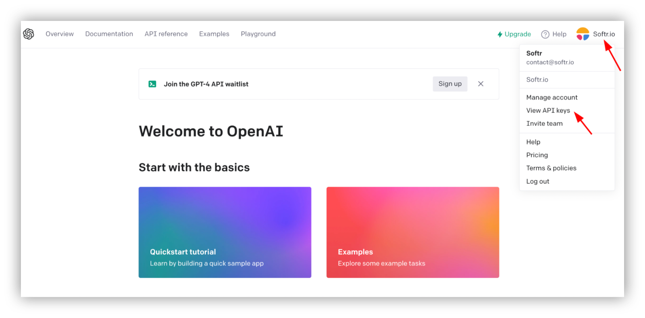Screen dimensions: 645x318
Task: Click the contact@softr.io email text
Action: 550,62
